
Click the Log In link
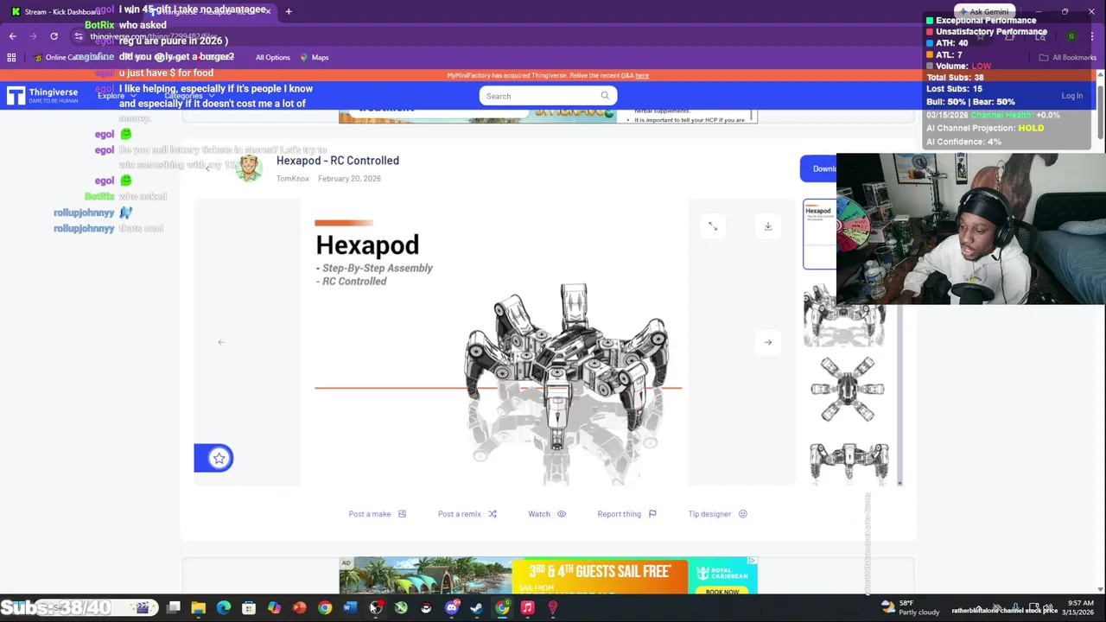1071,96
